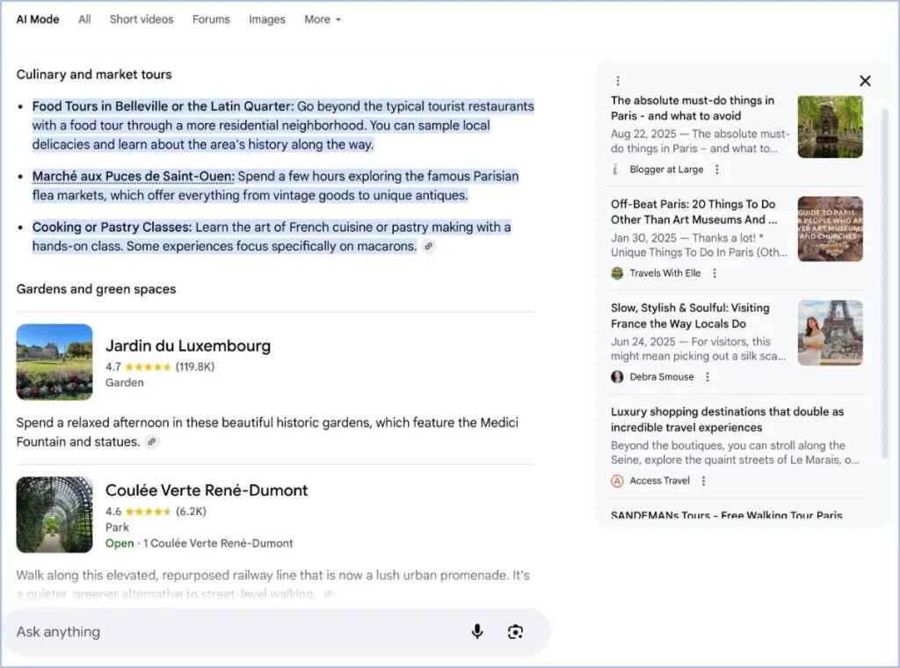Click the Travels With Elle site favicon
Image resolution: width=900 pixels, height=668 pixels.
click(x=617, y=273)
